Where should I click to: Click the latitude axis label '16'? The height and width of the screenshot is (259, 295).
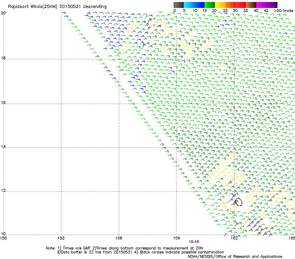pyautogui.click(x=3, y=103)
